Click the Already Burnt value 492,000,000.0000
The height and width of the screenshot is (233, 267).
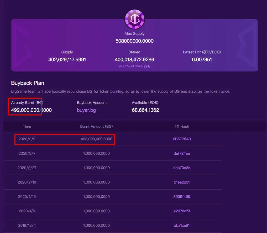pyautogui.click(x=31, y=110)
